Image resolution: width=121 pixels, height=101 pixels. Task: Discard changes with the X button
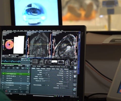tap(23, 68)
